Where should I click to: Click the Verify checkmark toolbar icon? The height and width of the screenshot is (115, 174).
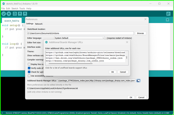[x=4, y=14]
